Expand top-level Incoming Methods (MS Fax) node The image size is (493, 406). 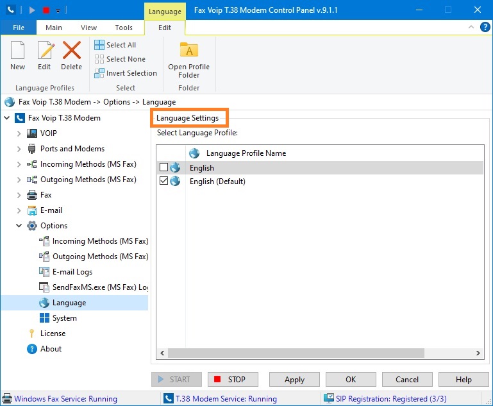coord(19,164)
